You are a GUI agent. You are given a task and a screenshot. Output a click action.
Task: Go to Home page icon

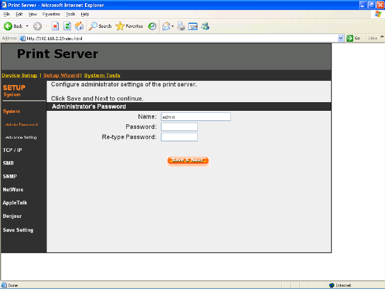(79, 26)
